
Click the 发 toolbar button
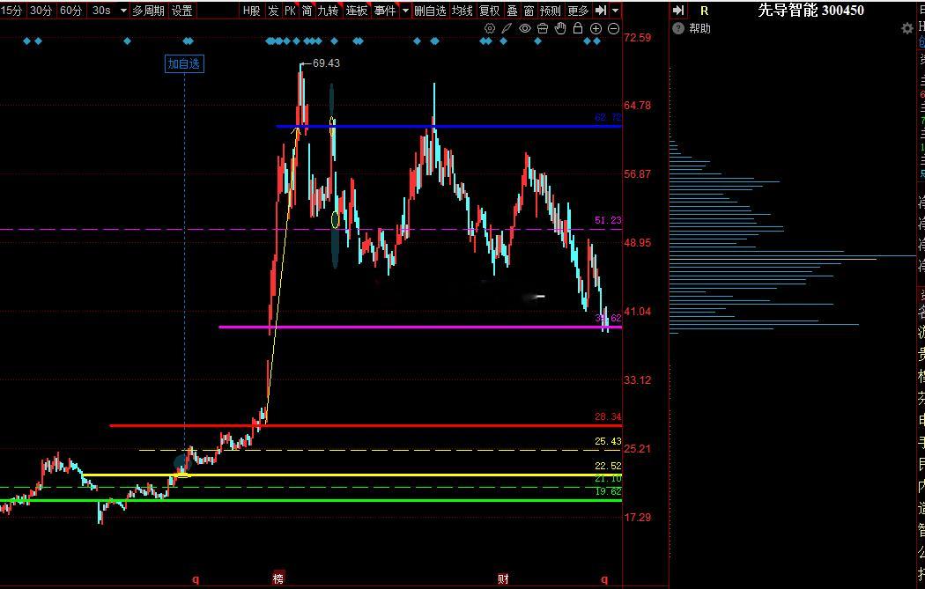[x=273, y=11]
